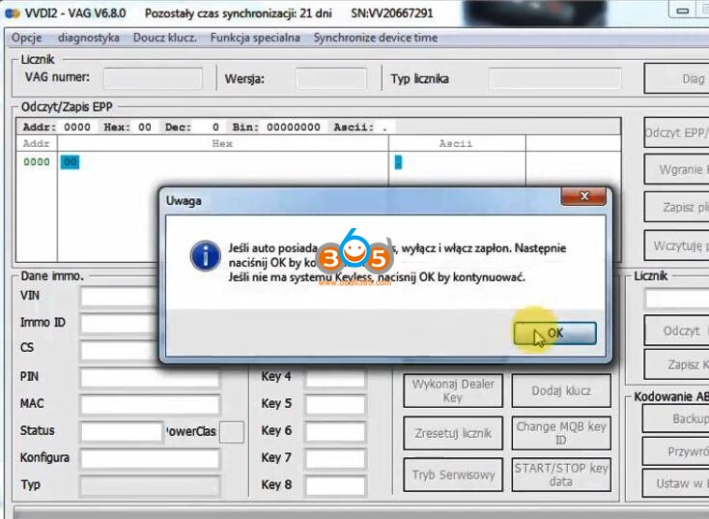Click the Odczyt button in Licznik group
This screenshot has width=709, height=519.
676,331
